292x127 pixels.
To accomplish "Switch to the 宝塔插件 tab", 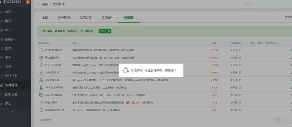I will 107,18.
